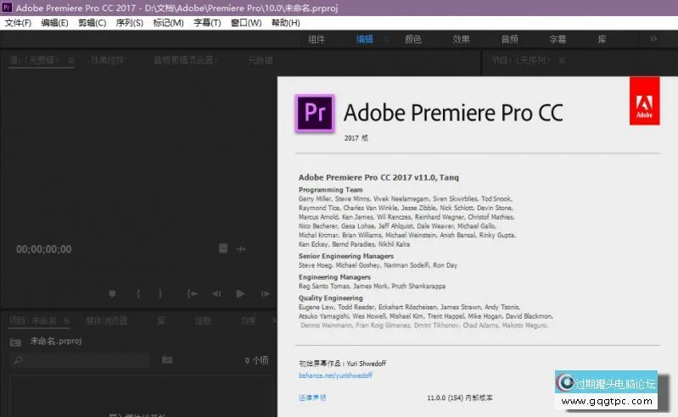This screenshot has width=678, height=417.
Task: Open the 源 panel menu icon
Action: tap(71, 60)
